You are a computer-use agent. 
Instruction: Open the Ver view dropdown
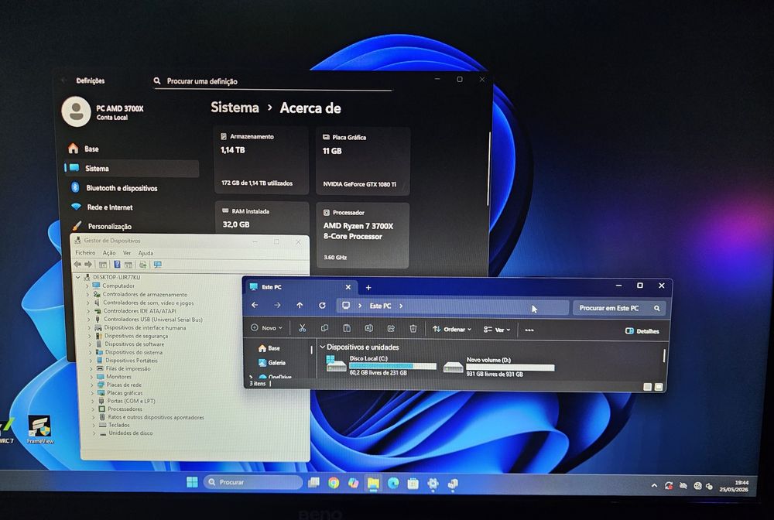(497, 330)
